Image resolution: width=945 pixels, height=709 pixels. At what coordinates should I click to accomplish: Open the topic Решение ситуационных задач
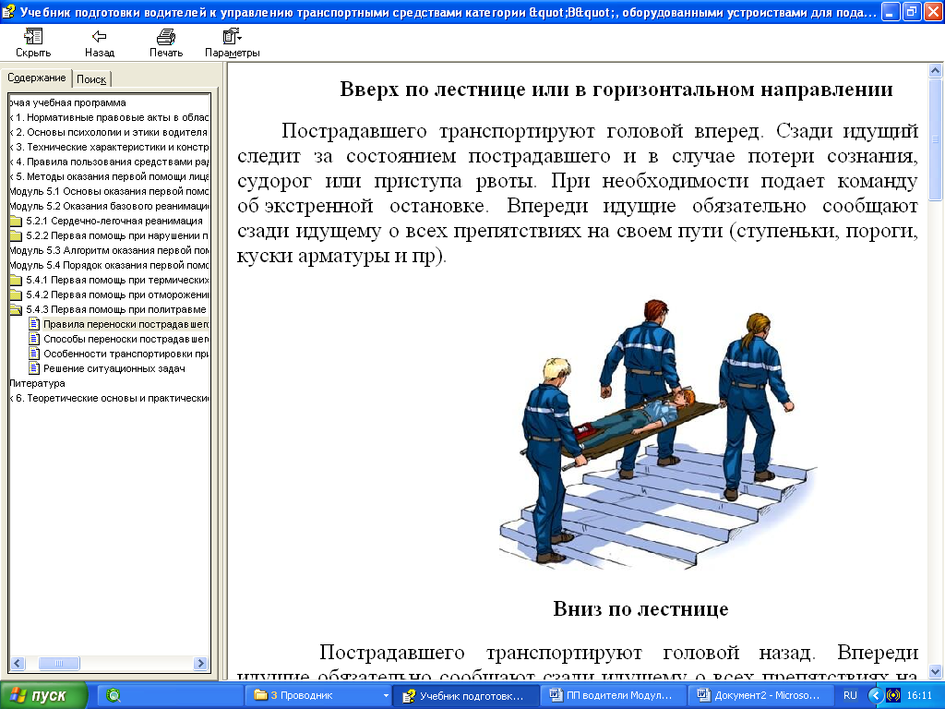114,368
